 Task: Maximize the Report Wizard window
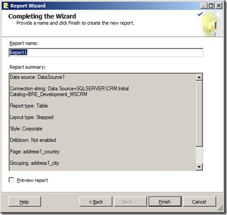click(211, 6)
